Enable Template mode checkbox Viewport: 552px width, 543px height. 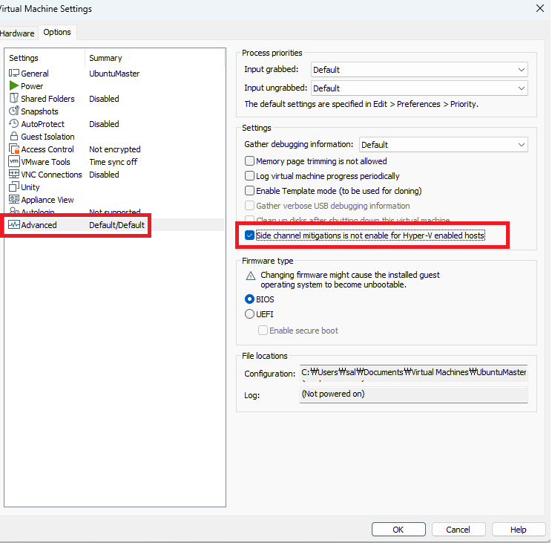[x=249, y=191]
